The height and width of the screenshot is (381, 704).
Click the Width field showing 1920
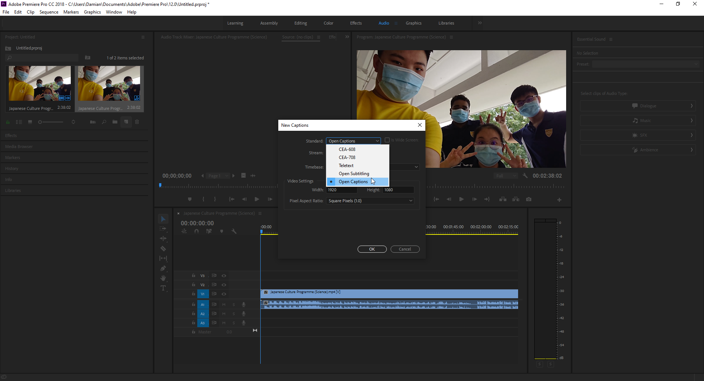coord(341,190)
